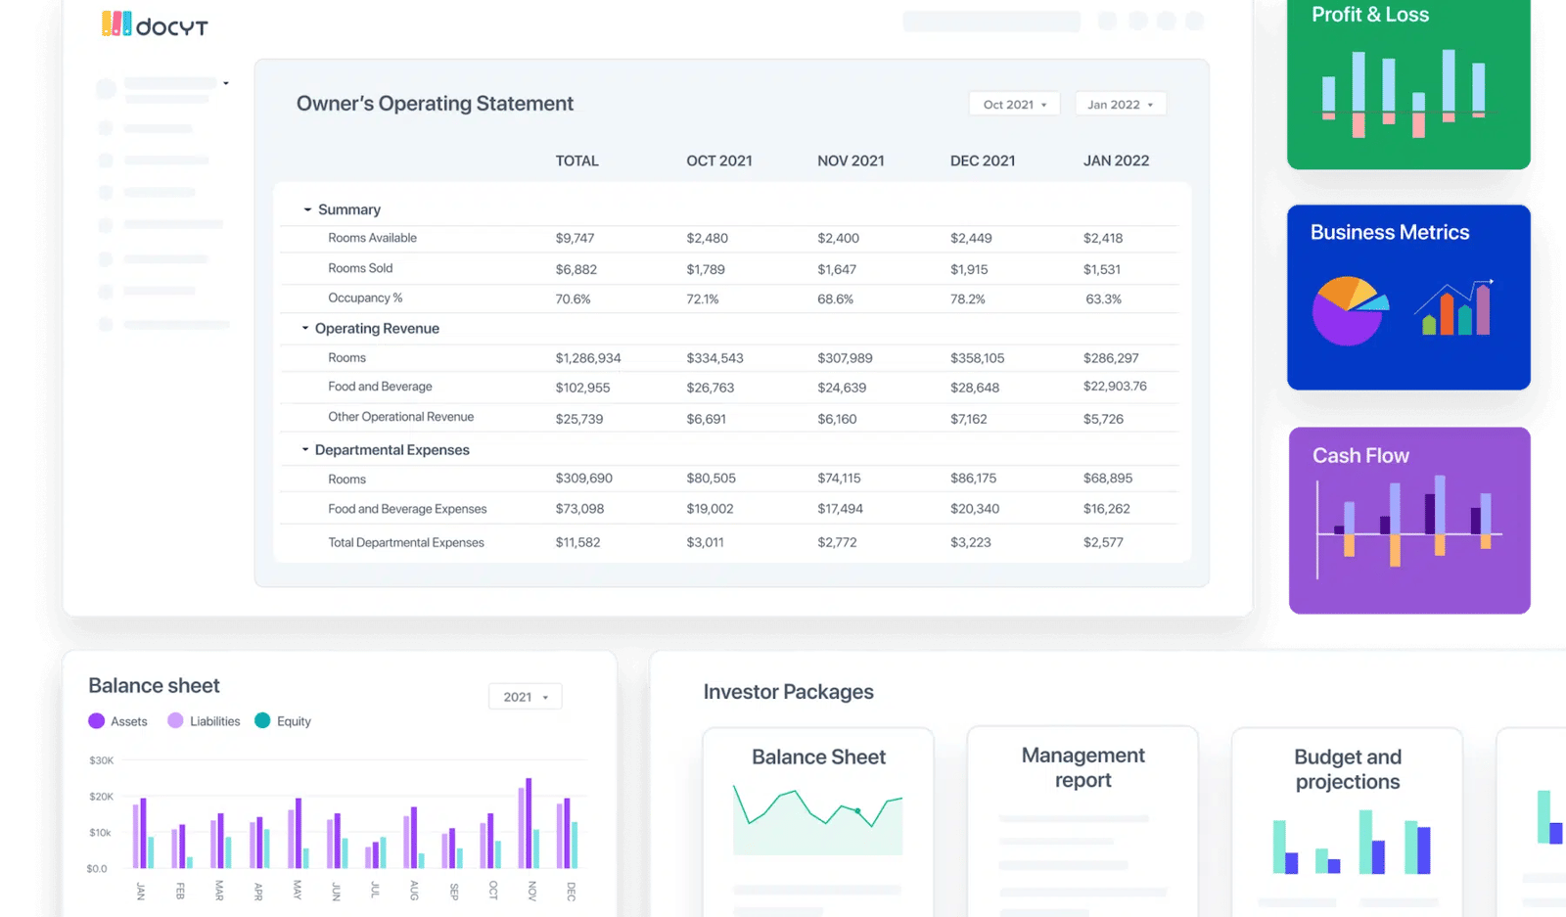The width and height of the screenshot is (1566, 917).
Task: Click the Owner's Operating Statement title
Action: [435, 104]
